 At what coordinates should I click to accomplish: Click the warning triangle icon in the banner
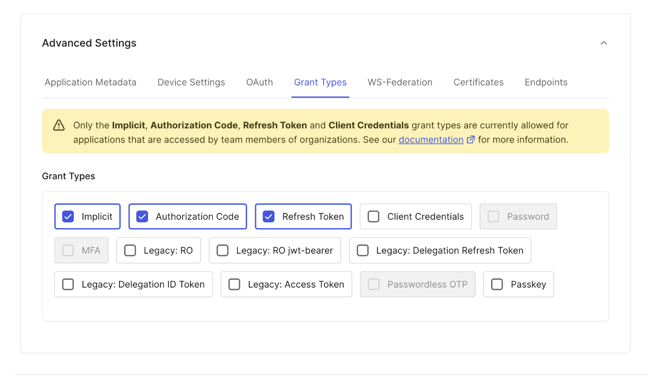[x=59, y=125]
